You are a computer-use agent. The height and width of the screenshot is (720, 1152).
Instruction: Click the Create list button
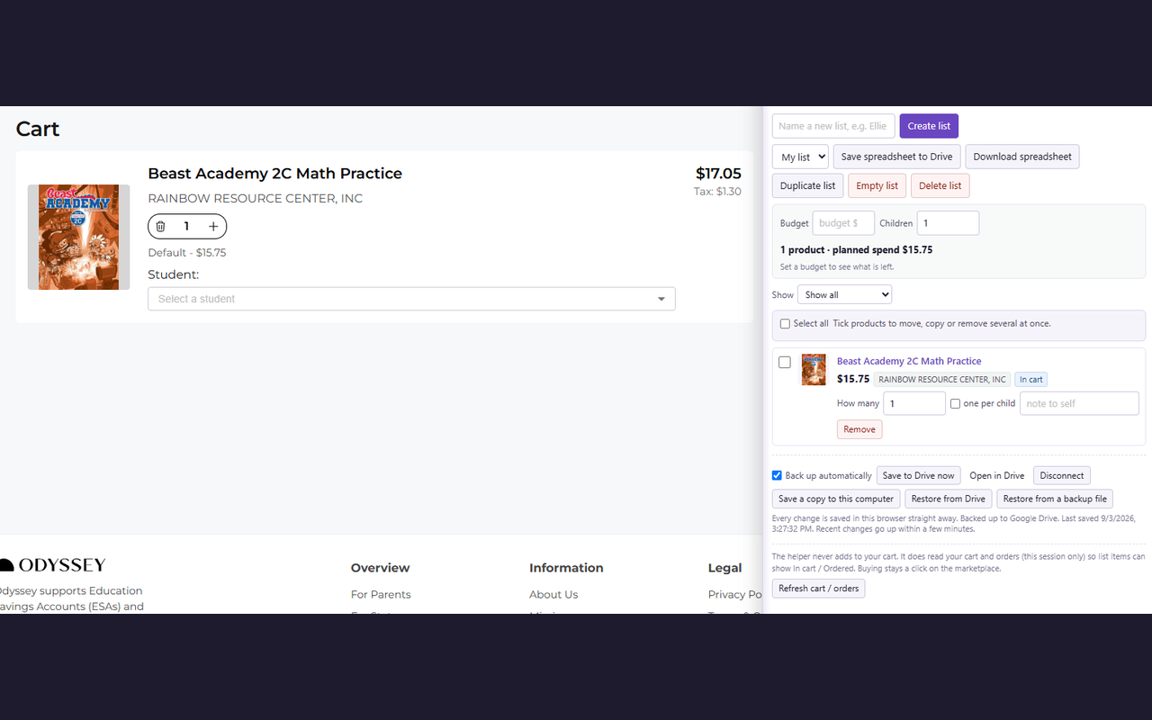[929, 126]
